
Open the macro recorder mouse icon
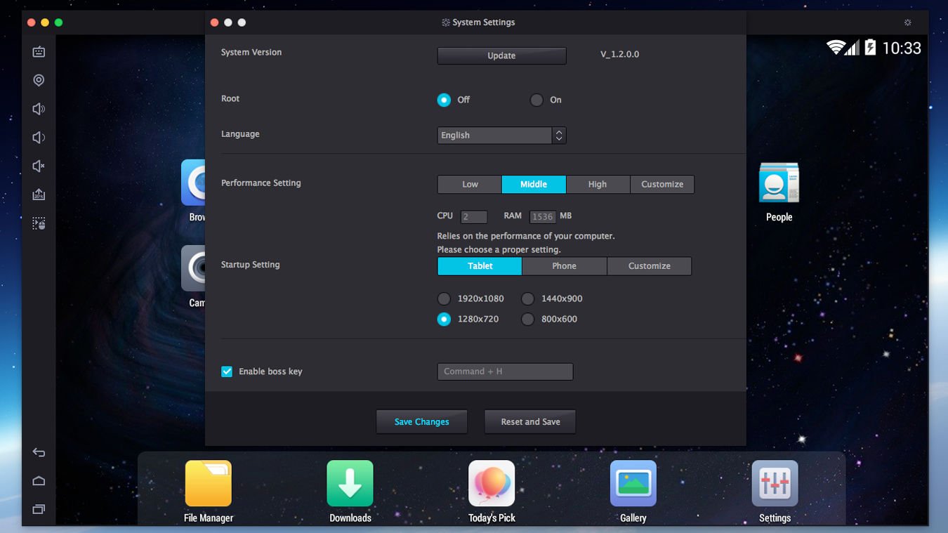point(39,223)
